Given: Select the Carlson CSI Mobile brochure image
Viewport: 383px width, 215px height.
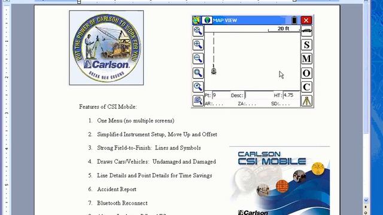Looking at the screenshot, I should click(x=279, y=181).
